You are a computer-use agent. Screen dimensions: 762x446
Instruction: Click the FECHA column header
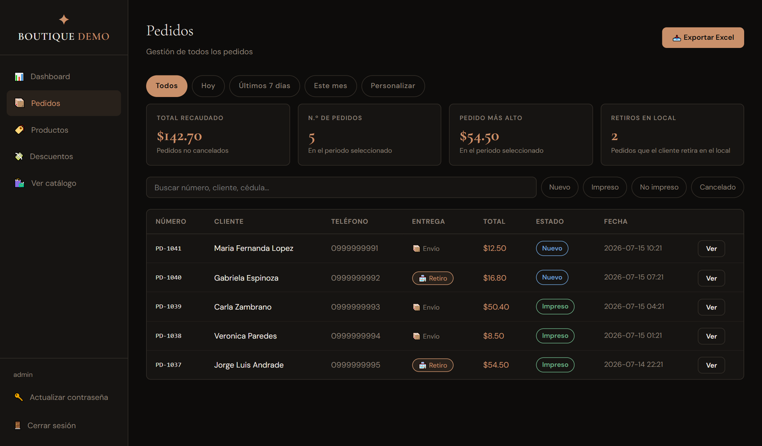tap(616, 221)
